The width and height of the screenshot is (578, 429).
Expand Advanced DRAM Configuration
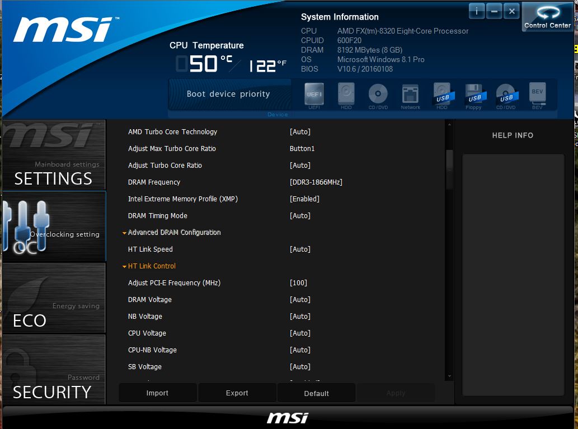click(x=171, y=233)
